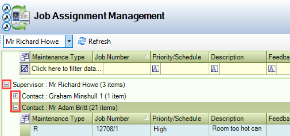Select row selector for job 12708/1
The height and width of the screenshot is (136, 290).
coord(25,130)
